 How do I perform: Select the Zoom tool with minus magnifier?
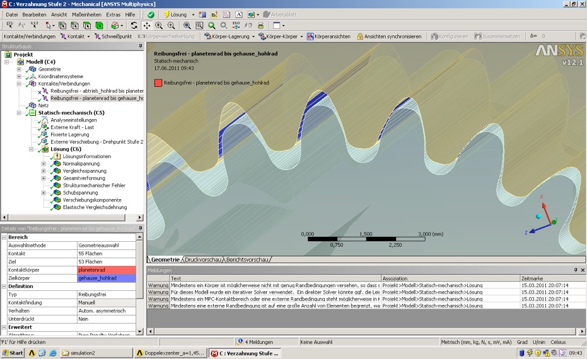[x=159, y=25]
